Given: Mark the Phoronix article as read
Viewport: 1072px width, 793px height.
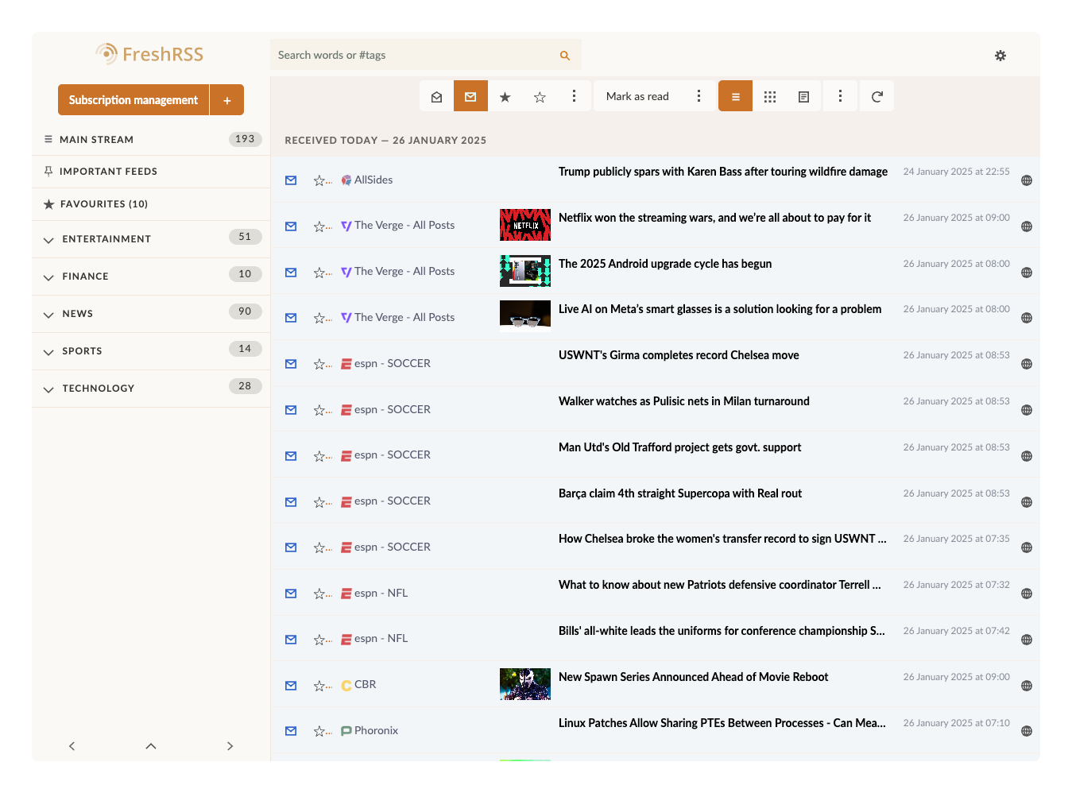Looking at the screenshot, I should coord(290,730).
